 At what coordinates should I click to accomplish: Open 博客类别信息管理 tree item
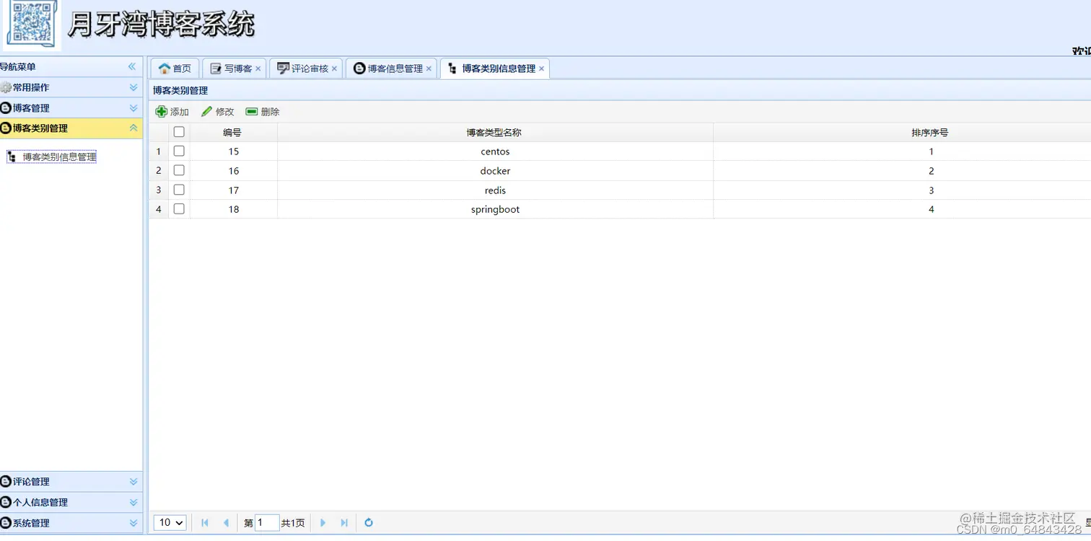(59, 157)
